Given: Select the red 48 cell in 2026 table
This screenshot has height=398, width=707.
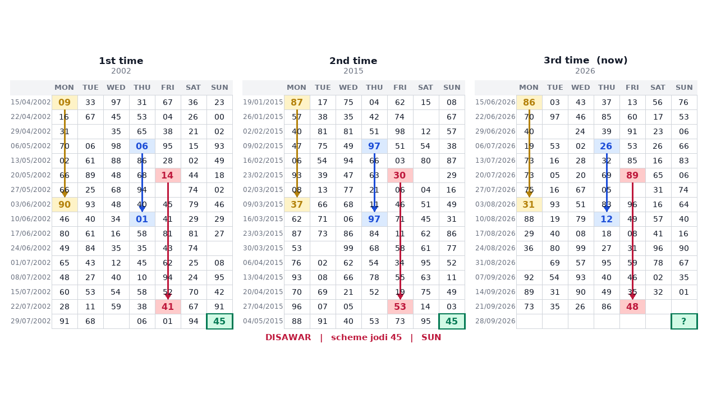Looking at the screenshot, I should (632, 306).
